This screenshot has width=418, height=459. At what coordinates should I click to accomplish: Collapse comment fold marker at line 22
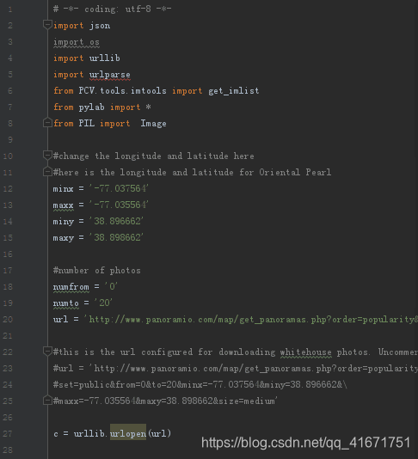[x=47, y=351]
